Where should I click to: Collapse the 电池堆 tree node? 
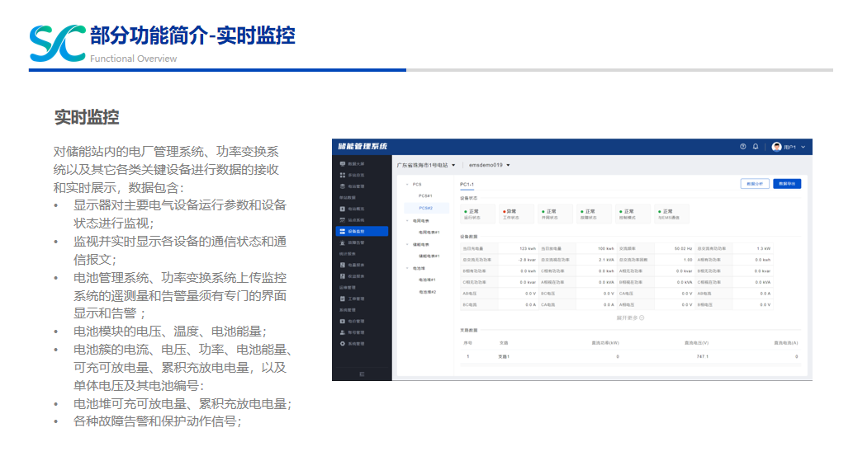405,268
